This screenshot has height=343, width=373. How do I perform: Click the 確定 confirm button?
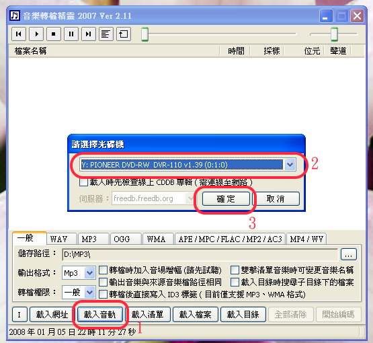pyautogui.click(x=226, y=198)
